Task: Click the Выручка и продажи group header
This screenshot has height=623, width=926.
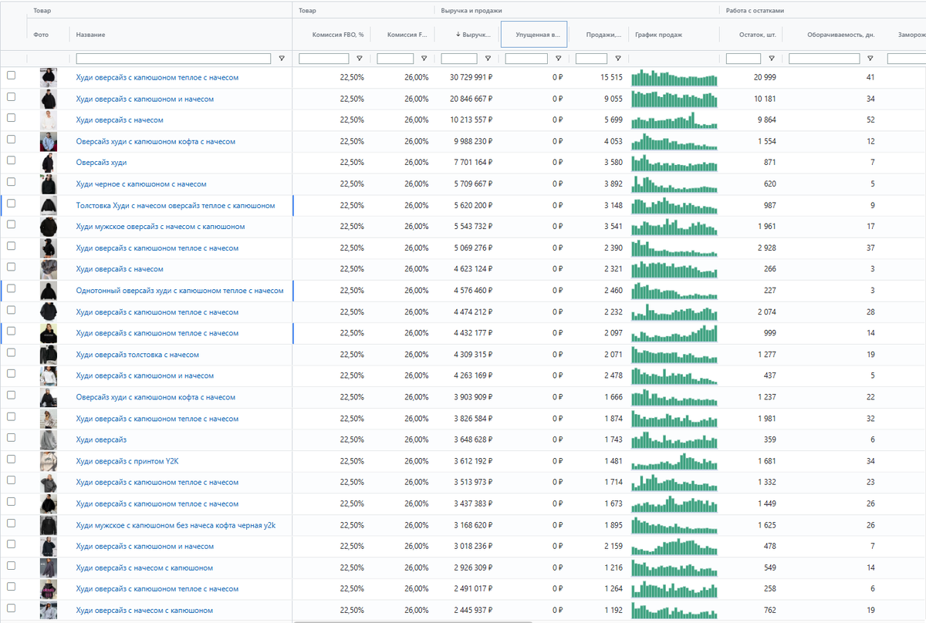Action: (x=471, y=11)
